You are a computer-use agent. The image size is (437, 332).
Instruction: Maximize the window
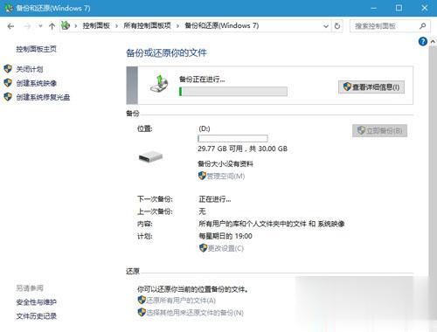coord(399,8)
